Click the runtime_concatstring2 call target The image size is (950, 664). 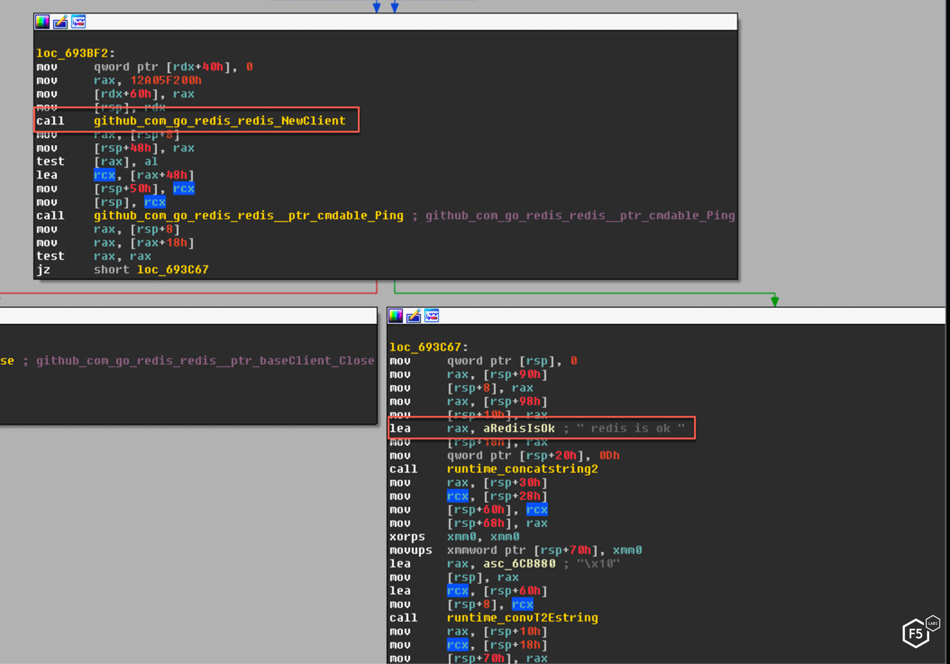522,469
